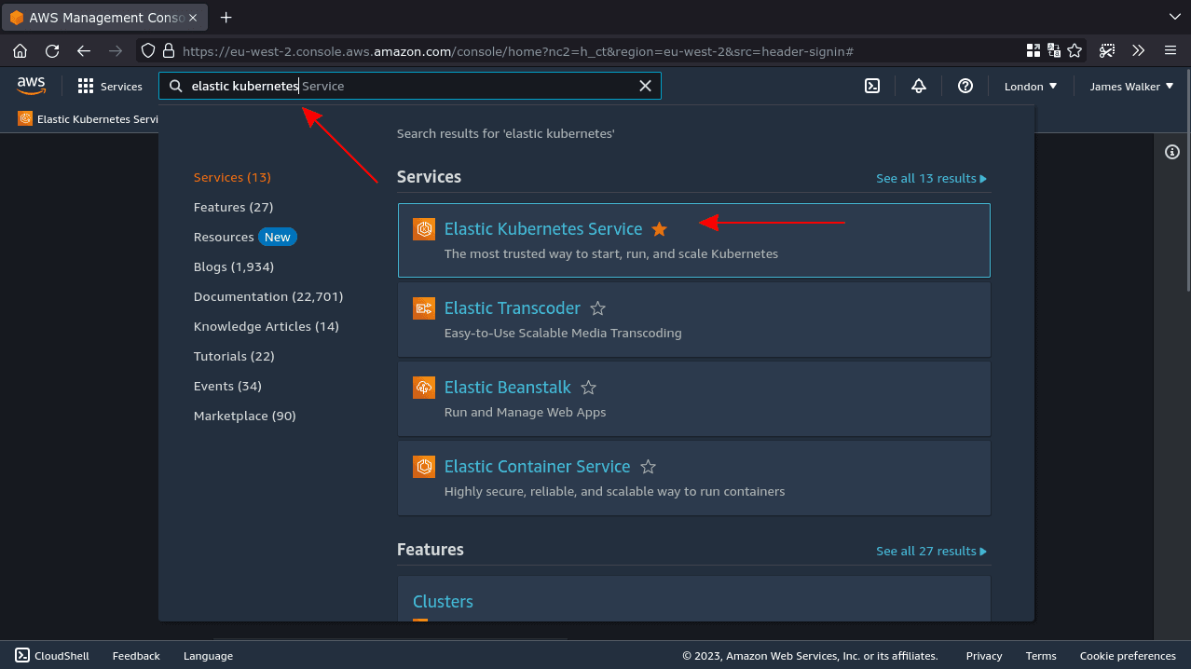
Task: Open CloudShell from the footer
Action: click(52, 656)
